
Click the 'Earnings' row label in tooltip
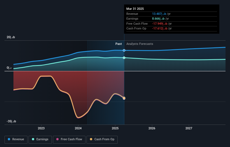coord(132,19)
